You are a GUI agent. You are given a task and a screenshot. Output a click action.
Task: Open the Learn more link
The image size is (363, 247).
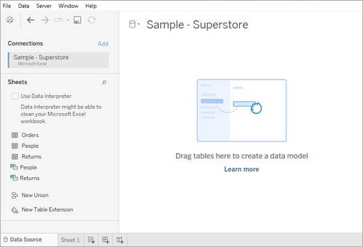241,169
